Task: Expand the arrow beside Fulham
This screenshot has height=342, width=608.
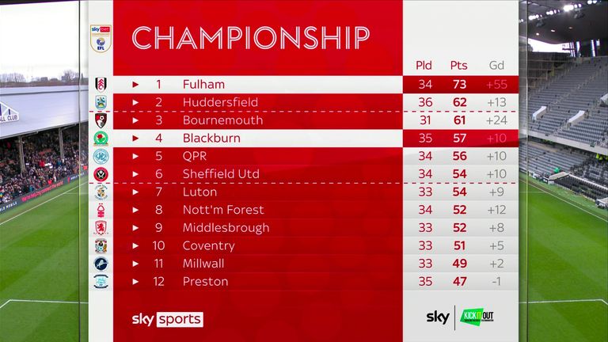Action: coord(135,85)
